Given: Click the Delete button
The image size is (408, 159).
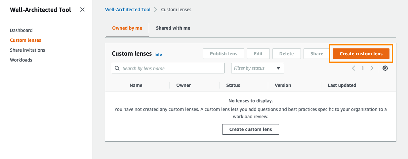Looking at the screenshot, I should 286,54.
